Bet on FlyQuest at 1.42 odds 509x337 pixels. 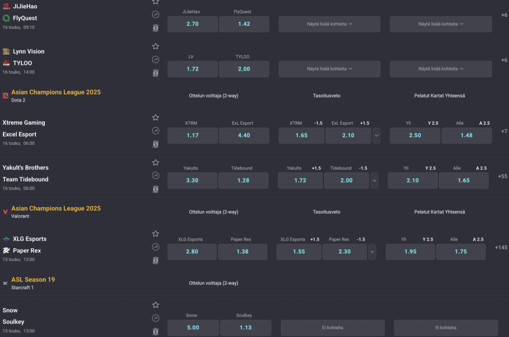tap(244, 24)
